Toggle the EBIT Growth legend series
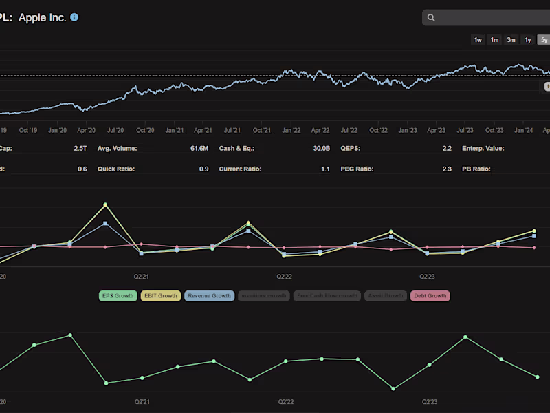 (x=161, y=296)
